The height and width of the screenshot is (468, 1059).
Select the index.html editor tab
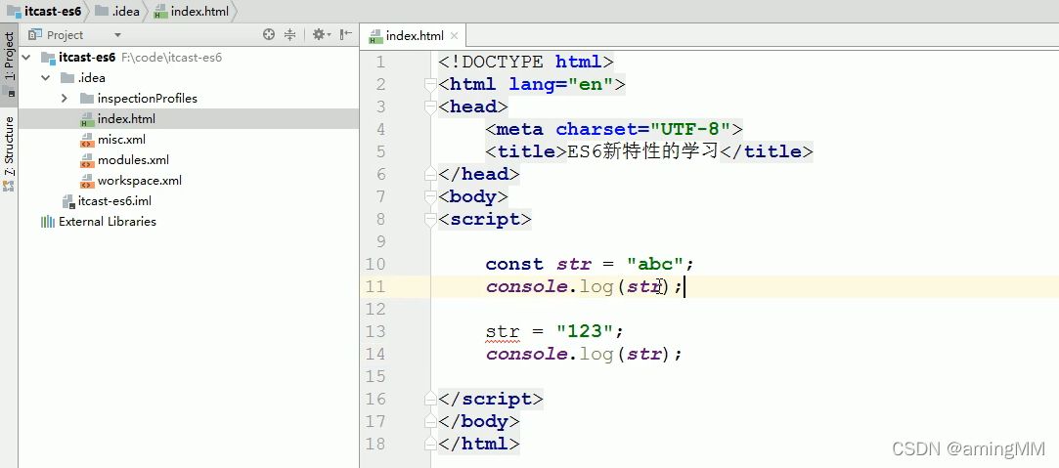(x=414, y=36)
